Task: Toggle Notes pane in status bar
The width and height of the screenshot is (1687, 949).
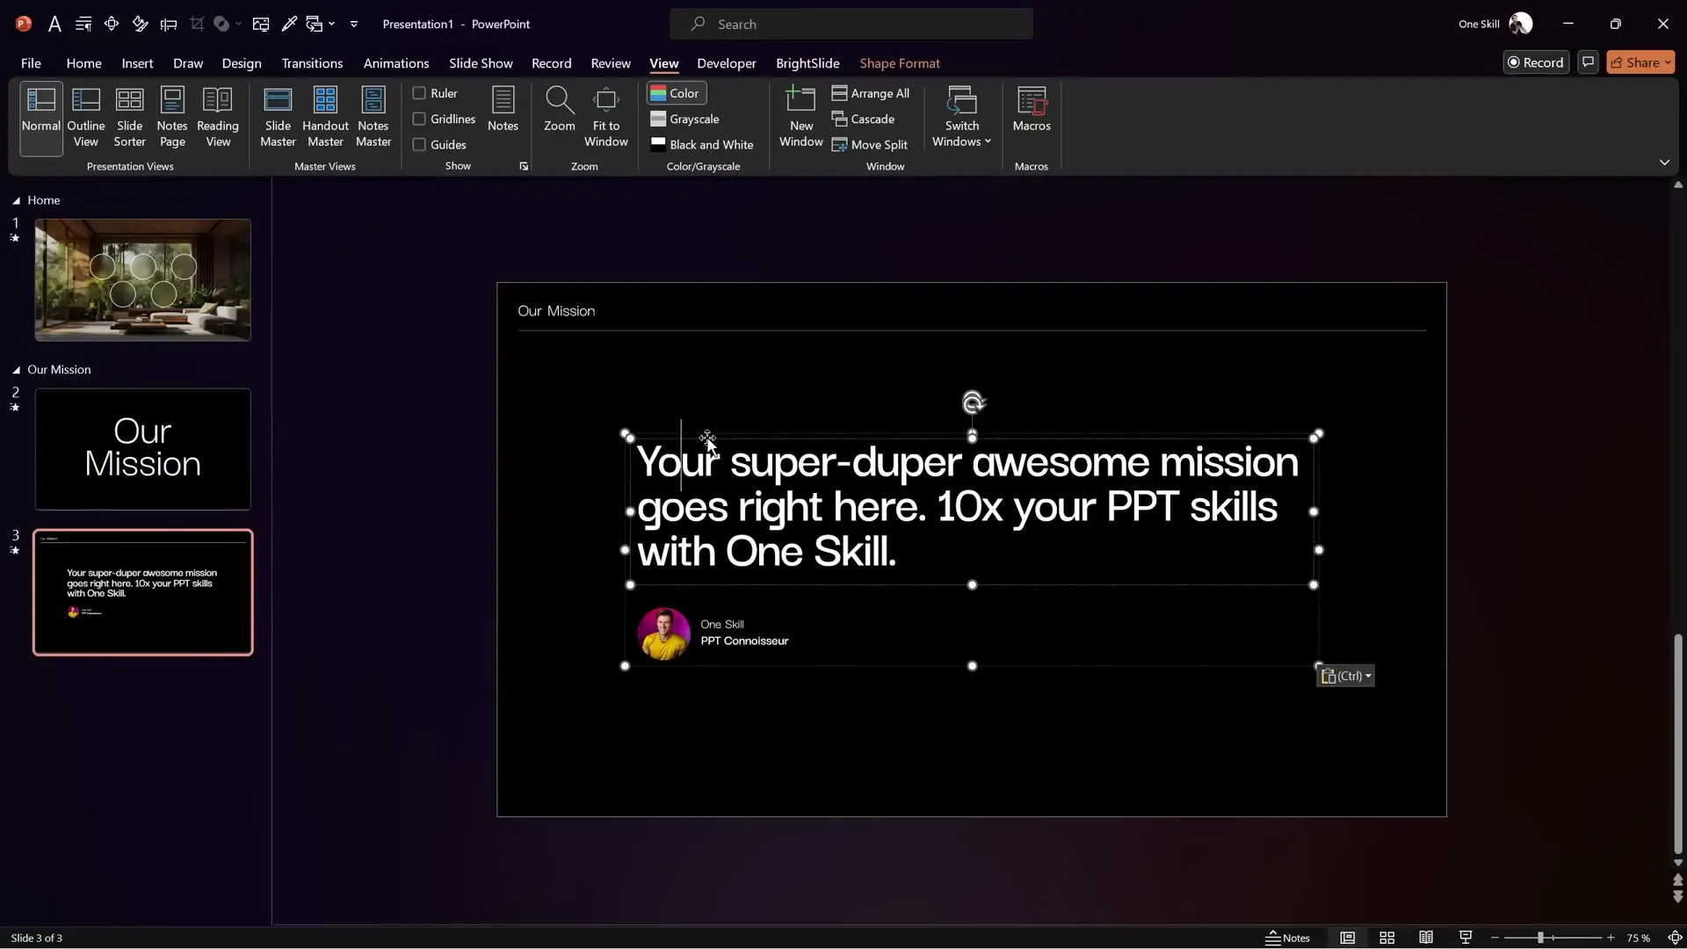Action: coord(1287,938)
